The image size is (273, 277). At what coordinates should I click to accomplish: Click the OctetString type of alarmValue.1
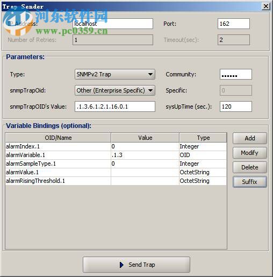203,172
